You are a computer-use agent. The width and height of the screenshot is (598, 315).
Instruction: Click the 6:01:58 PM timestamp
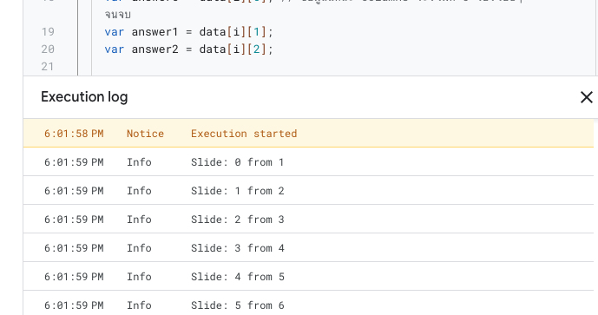[74, 134]
